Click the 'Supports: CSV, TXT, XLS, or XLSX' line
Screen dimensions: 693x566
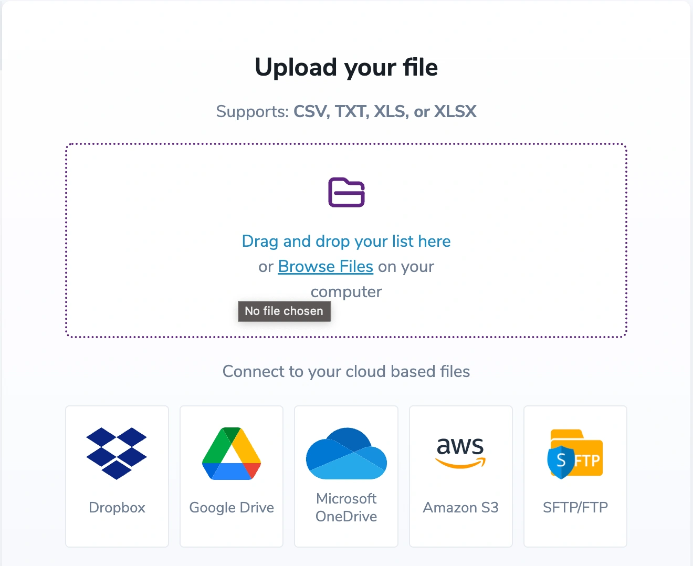point(346,111)
